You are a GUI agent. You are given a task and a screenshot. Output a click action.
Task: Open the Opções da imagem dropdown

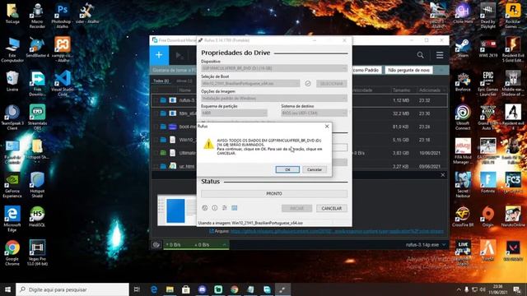274,99
